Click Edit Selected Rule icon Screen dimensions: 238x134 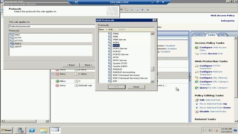[x=197, y=100]
